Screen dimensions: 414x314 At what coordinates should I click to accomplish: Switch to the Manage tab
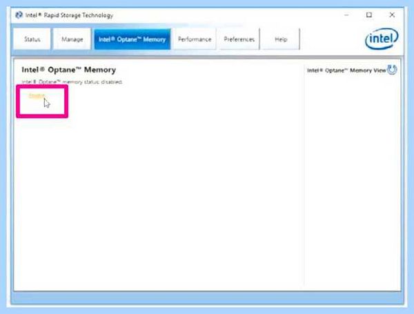click(72, 39)
